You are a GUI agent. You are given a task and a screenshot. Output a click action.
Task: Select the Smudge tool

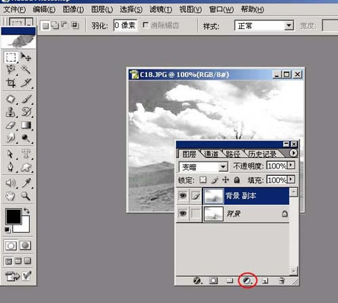11,138
